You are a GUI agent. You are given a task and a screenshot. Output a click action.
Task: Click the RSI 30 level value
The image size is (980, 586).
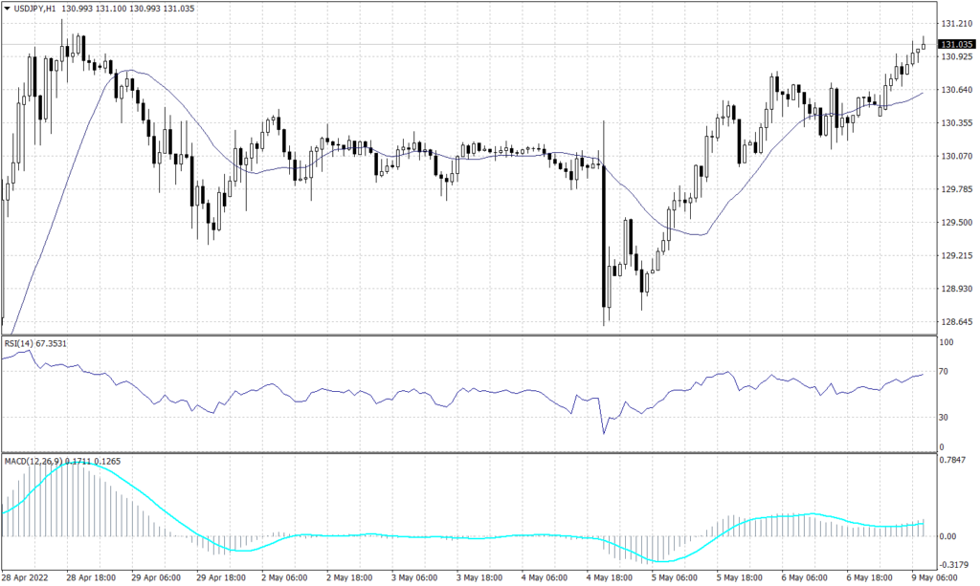pyautogui.click(x=943, y=417)
